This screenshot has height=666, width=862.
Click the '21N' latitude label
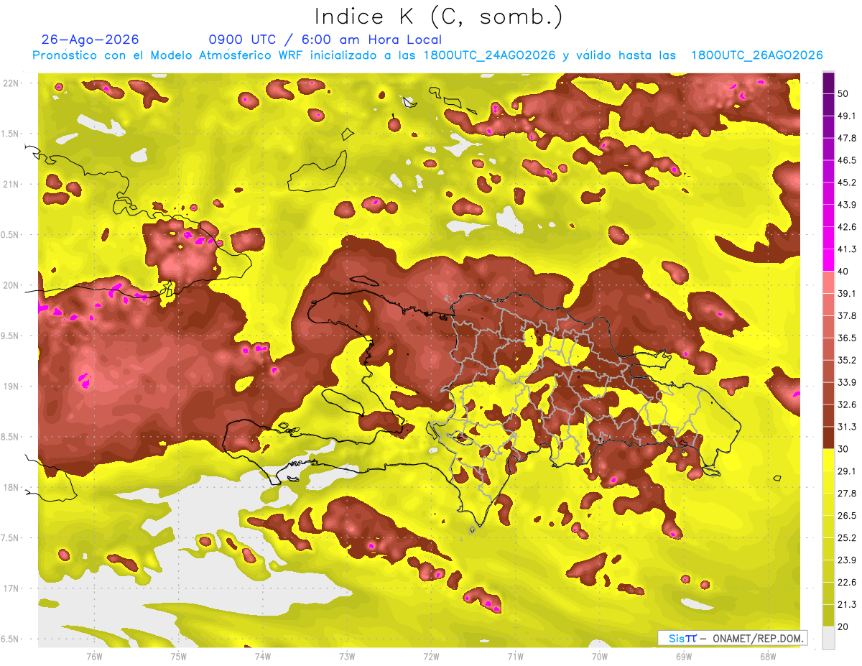pyautogui.click(x=11, y=185)
